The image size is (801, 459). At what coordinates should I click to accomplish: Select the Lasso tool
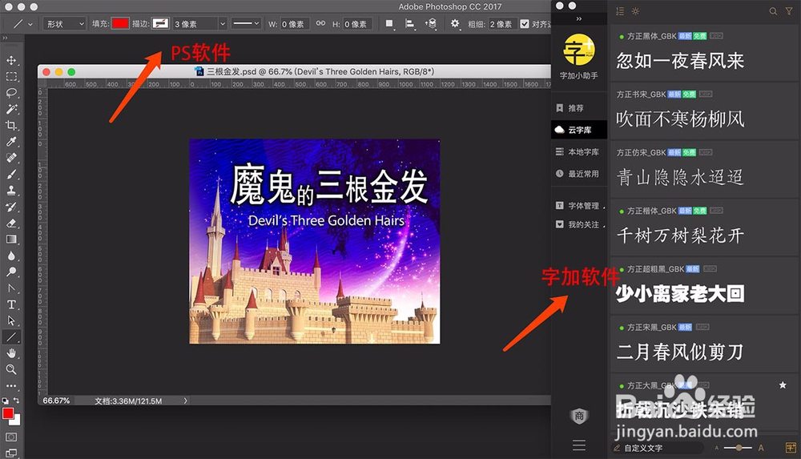[11, 93]
